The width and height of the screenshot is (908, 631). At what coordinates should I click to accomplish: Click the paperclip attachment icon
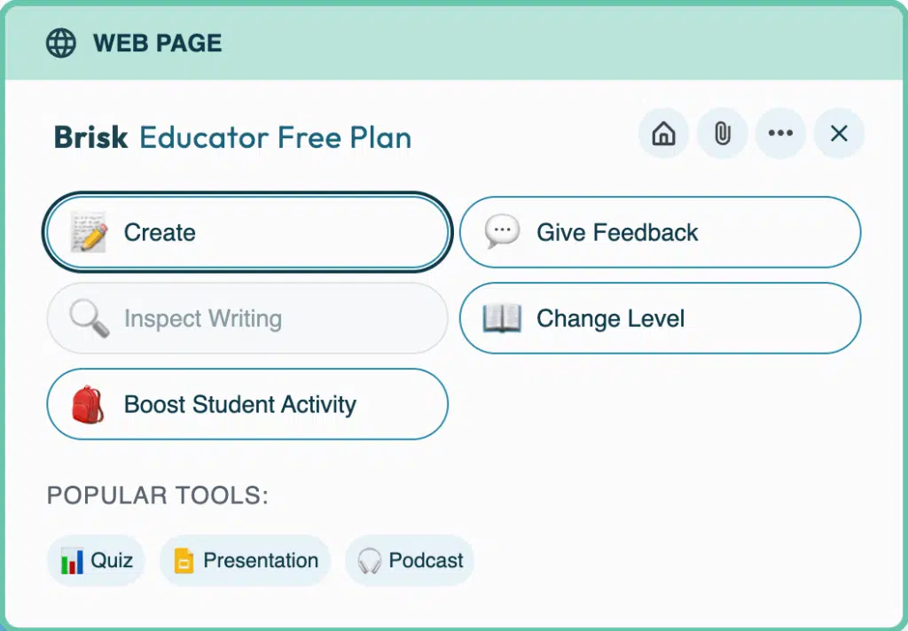click(722, 134)
